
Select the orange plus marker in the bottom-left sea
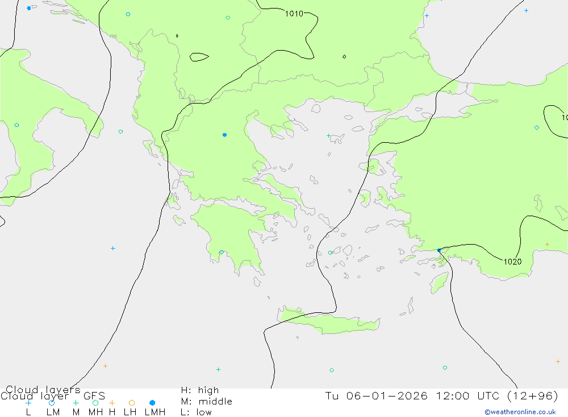[x=105, y=366]
